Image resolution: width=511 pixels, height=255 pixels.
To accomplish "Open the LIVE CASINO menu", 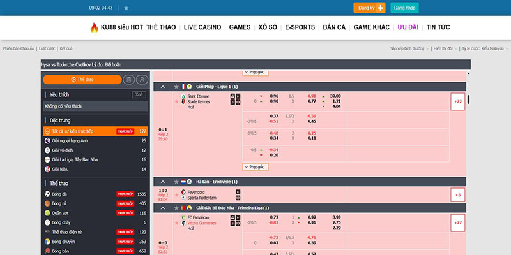I will [202, 27].
